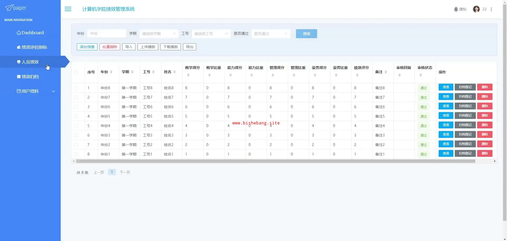This screenshot has height=241, width=507.
Task: Open the 工号 selection dropdown
Action: (211, 34)
